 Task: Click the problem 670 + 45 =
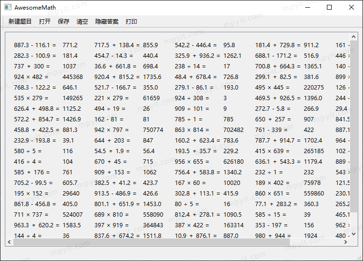pyautogui.click(x=110, y=162)
